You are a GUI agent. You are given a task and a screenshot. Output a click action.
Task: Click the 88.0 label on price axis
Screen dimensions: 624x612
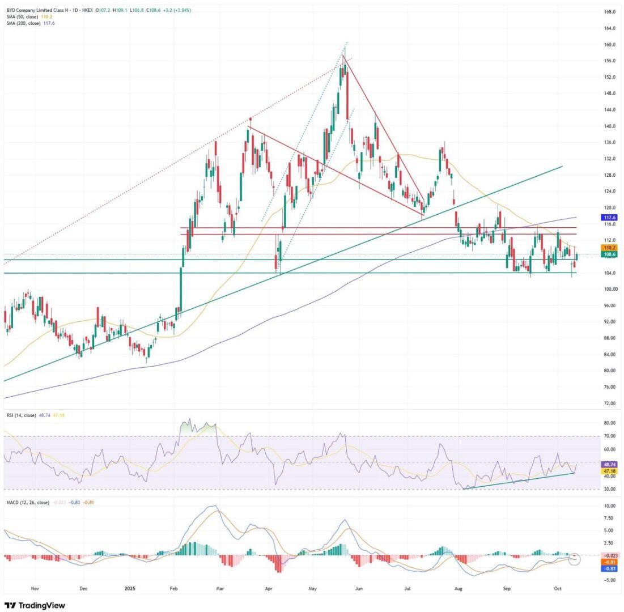tap(610, 338)
